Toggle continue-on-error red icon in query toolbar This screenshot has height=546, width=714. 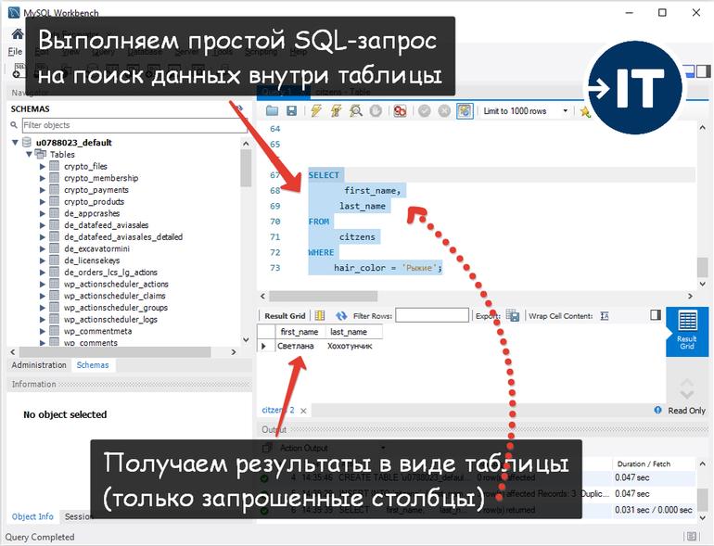coord(400,110)
